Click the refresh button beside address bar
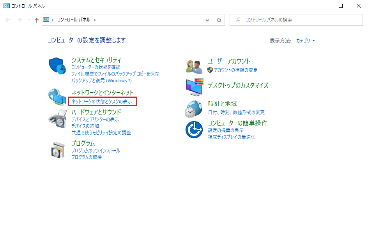 [219, 20]
